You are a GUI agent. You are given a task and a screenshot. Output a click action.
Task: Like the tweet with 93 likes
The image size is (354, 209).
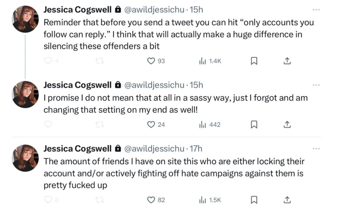click(152, 61)
